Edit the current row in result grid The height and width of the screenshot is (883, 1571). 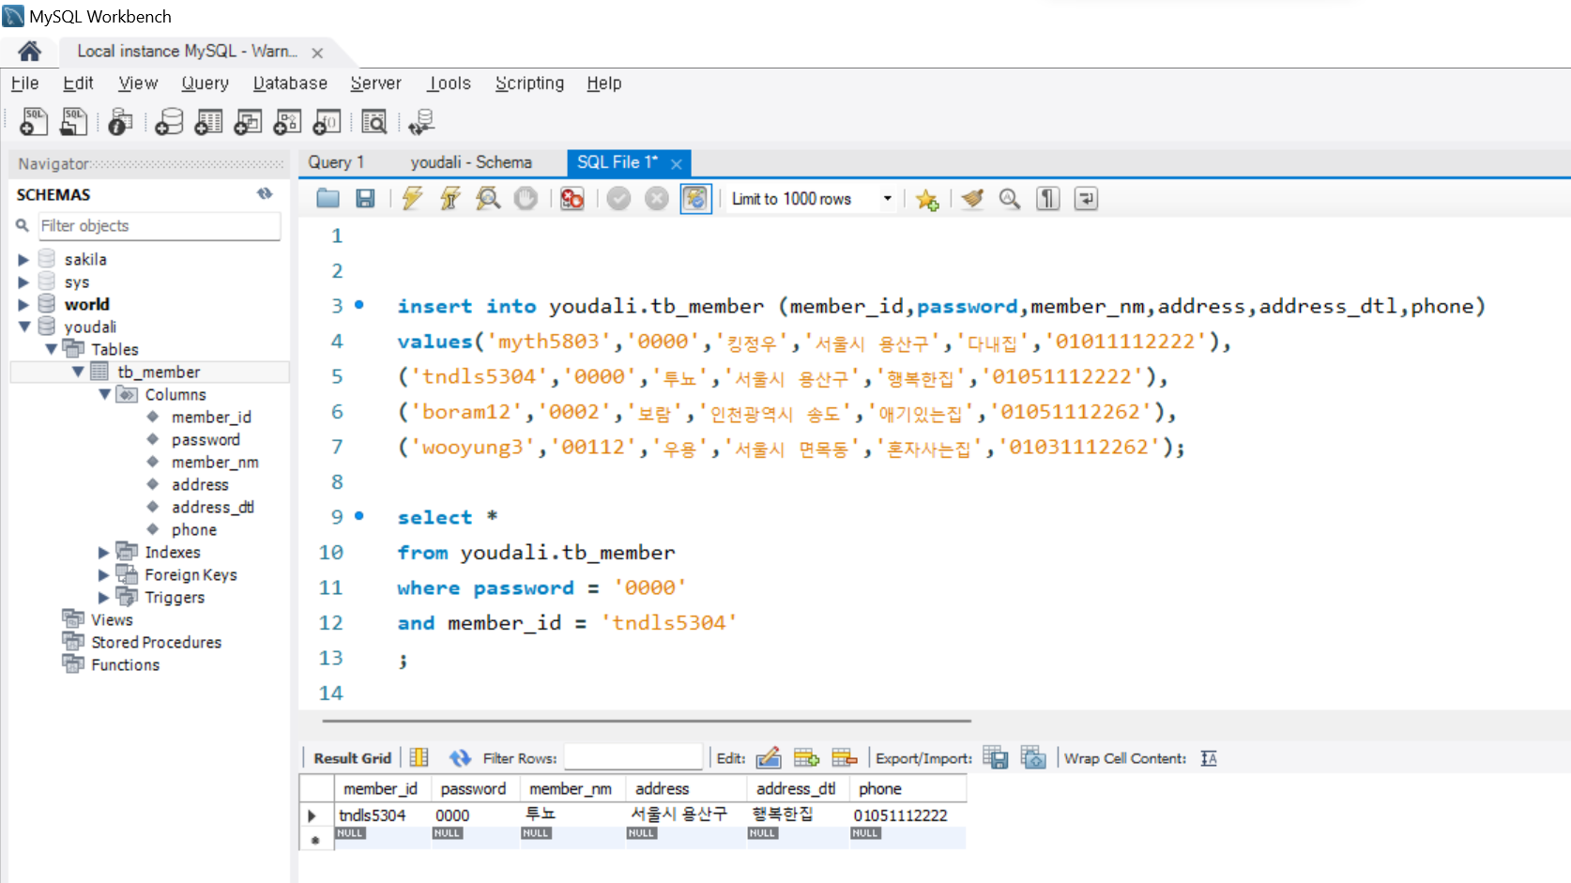coord(769,757)
